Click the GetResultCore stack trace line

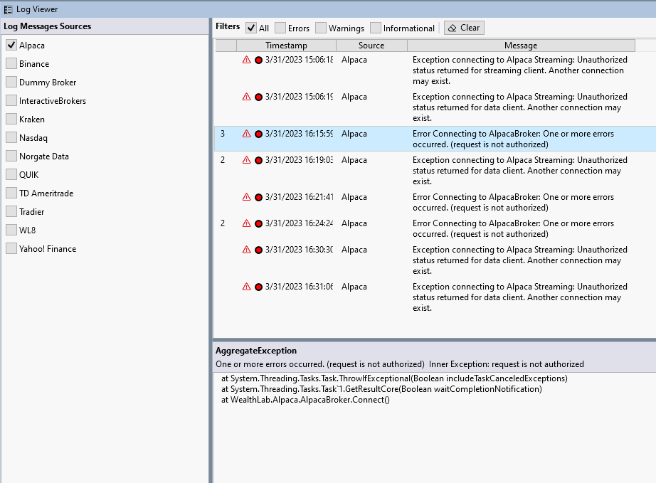coord(381,389)
